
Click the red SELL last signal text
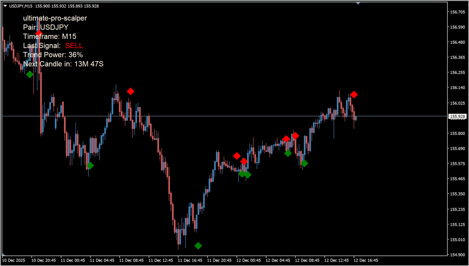74,46
